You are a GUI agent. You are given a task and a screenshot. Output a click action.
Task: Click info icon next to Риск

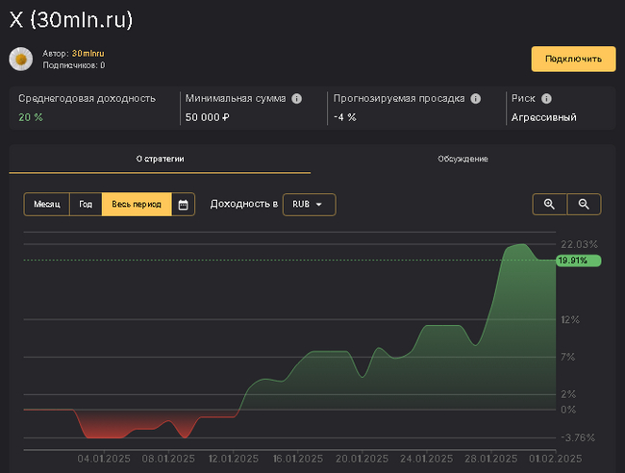(x=546, y=98)
